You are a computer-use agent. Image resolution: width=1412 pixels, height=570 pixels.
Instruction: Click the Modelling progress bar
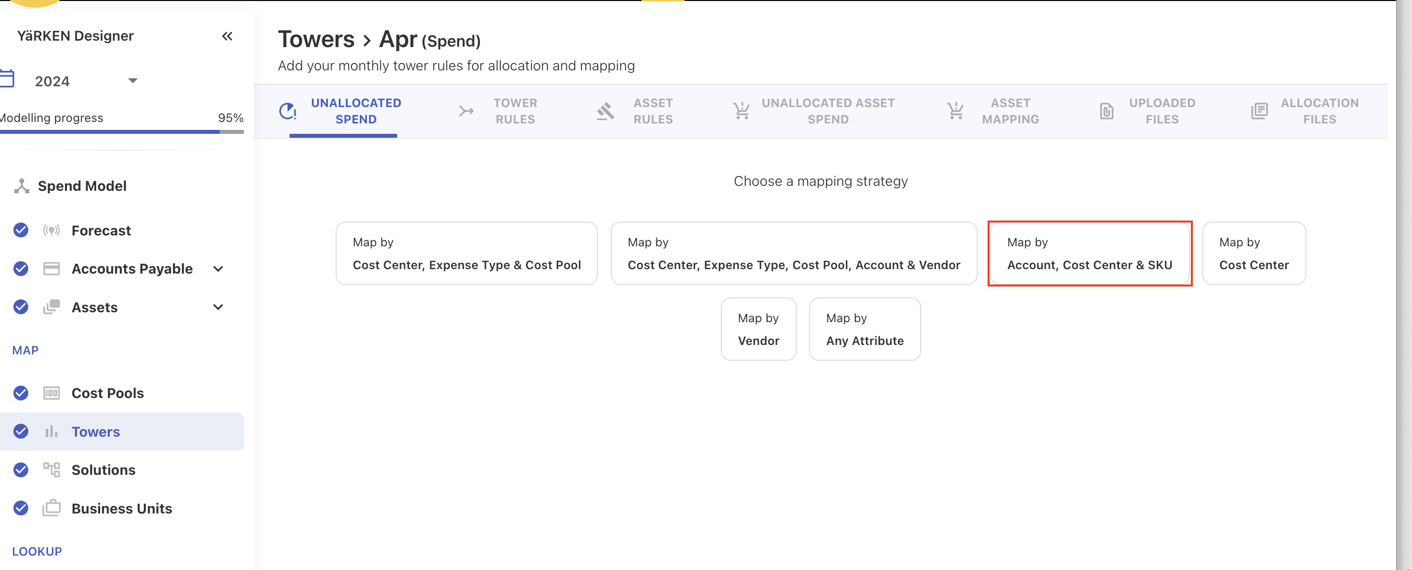(x=121, y=131)
